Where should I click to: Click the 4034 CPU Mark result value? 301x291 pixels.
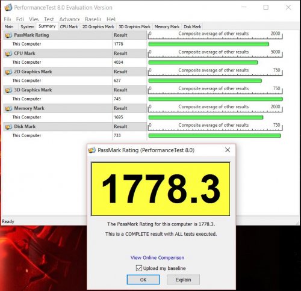point(119,63)
